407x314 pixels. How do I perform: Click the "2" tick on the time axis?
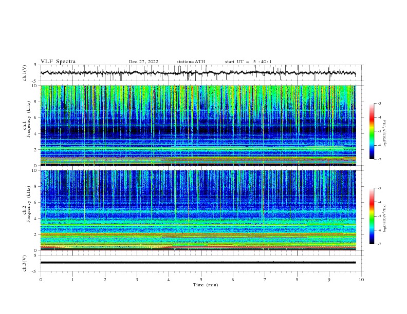(x=105, y=280)
